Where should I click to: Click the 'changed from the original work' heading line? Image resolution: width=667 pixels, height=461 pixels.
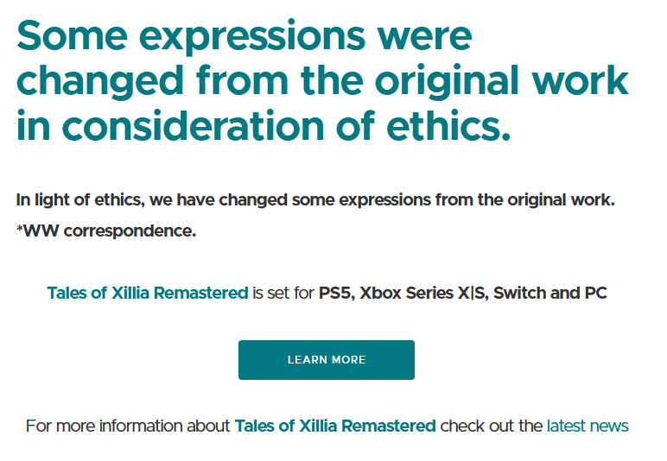click(x=322, y=81)
